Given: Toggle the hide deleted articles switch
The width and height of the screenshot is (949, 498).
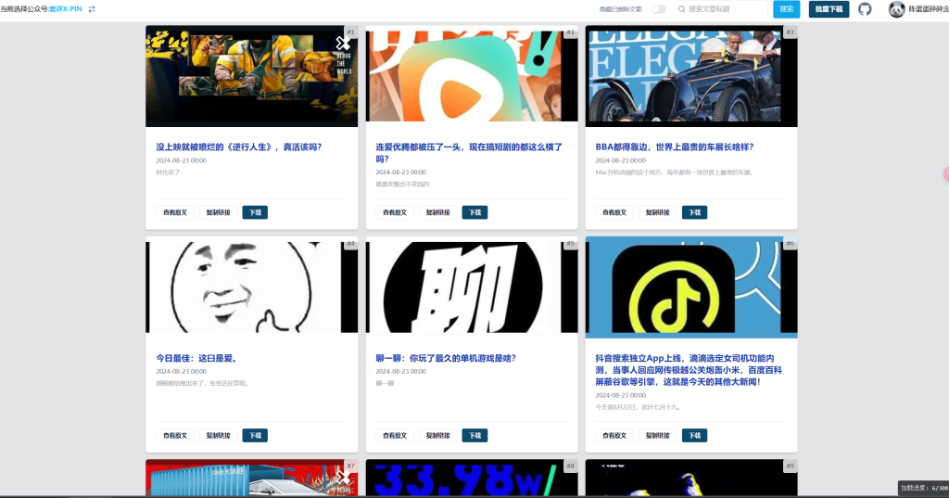Looking at the screenshot, I should click(659, 9).
